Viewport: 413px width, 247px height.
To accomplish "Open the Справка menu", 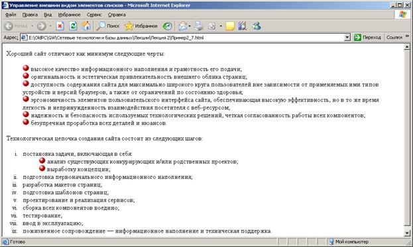I will [x=117, y=15].
